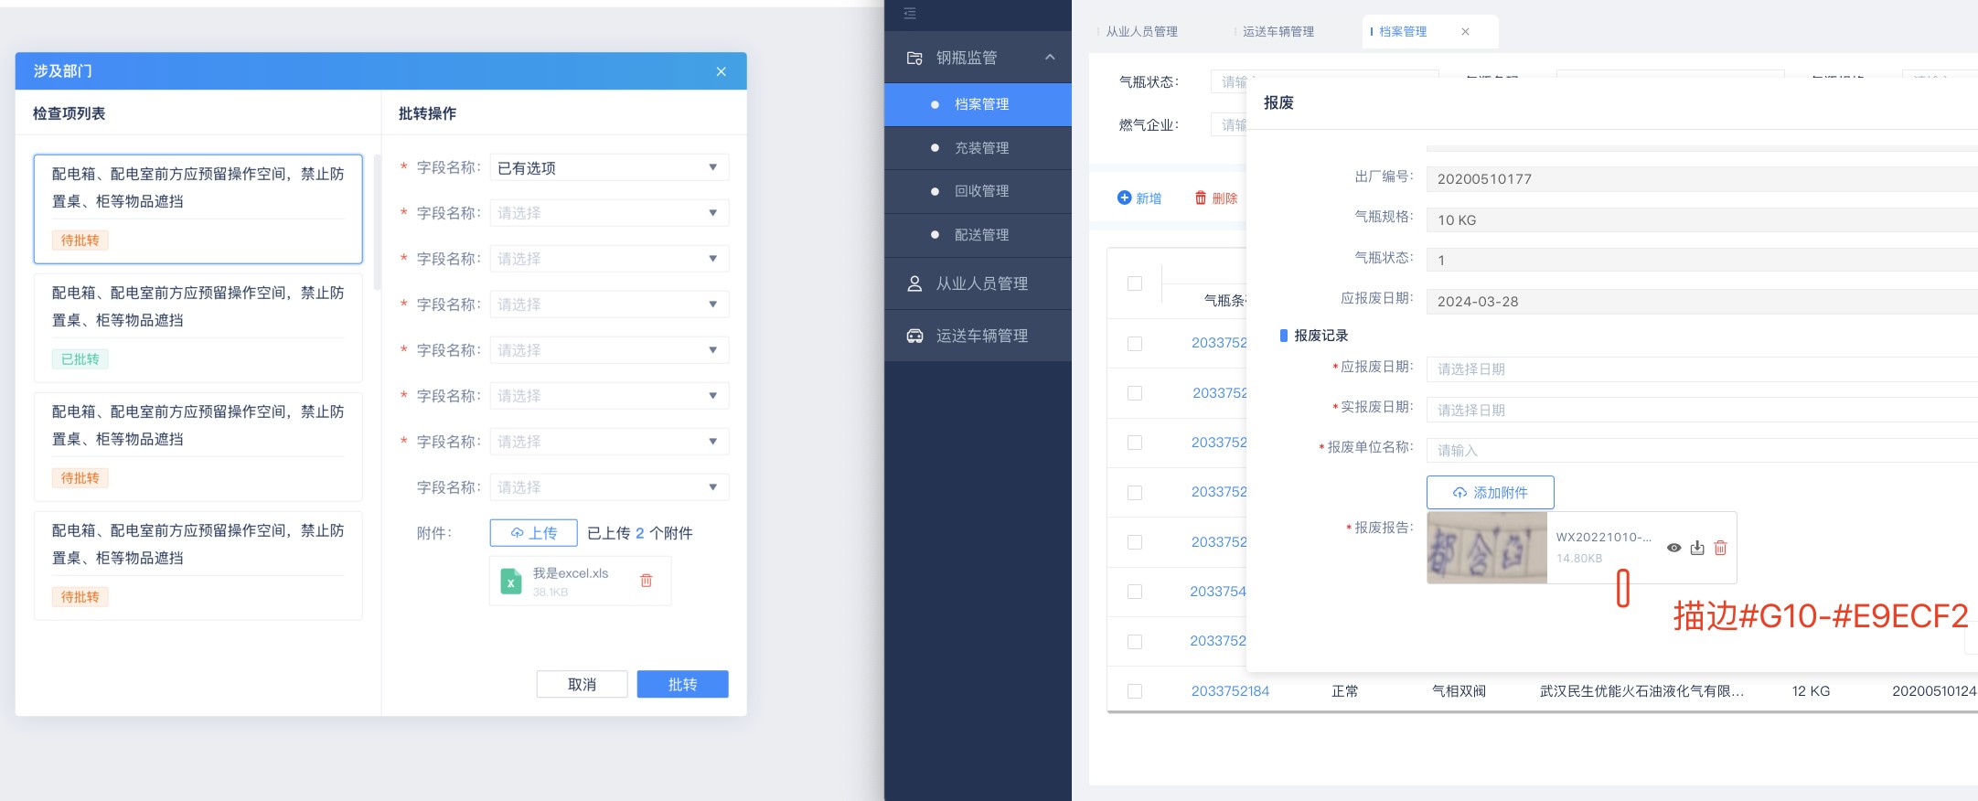This screenshot has width=1978, height=801.
Task: Open the 2033754 record link
Action: (x=1218, y=592)
